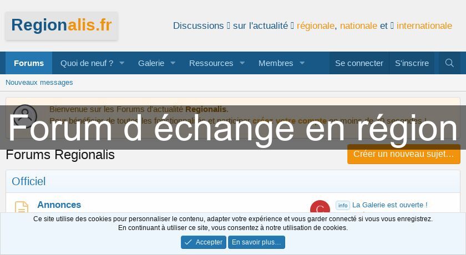Switch to the Forums tab
466x255 pixels.
tap(29, 63)
